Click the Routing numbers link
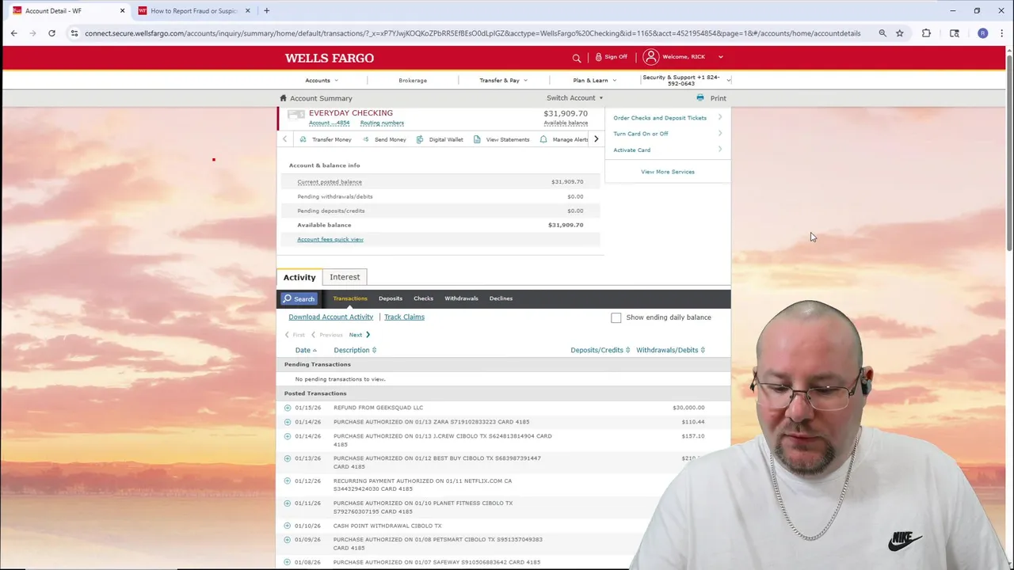1014x570 pixels. click(382, 123)
